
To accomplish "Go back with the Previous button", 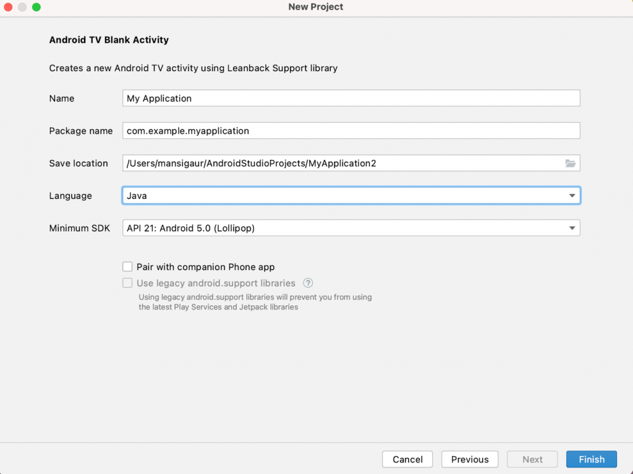I will (x=470, y=459).
